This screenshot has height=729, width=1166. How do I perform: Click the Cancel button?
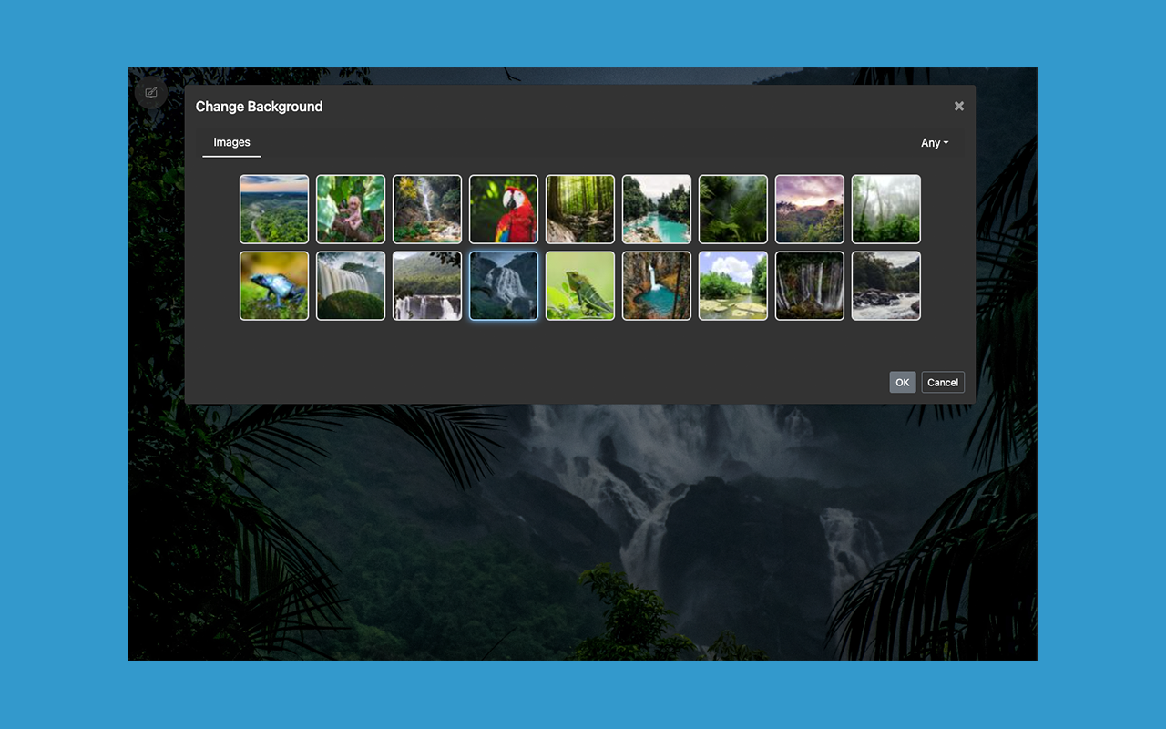point(943,383)
